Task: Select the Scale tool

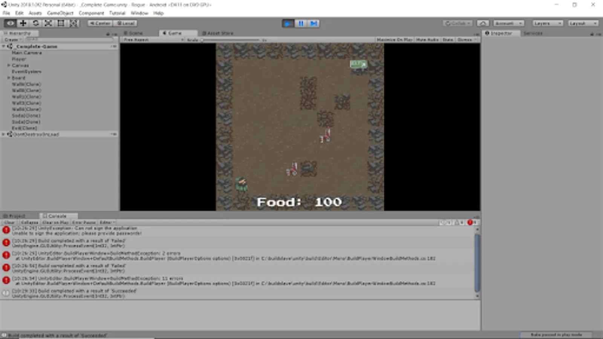Action: click(x=48, y=23)
